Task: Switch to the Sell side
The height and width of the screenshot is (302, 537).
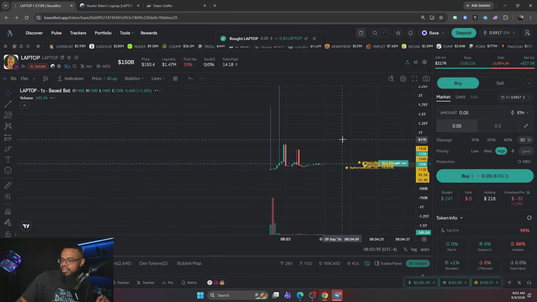Action: [500, 83]
